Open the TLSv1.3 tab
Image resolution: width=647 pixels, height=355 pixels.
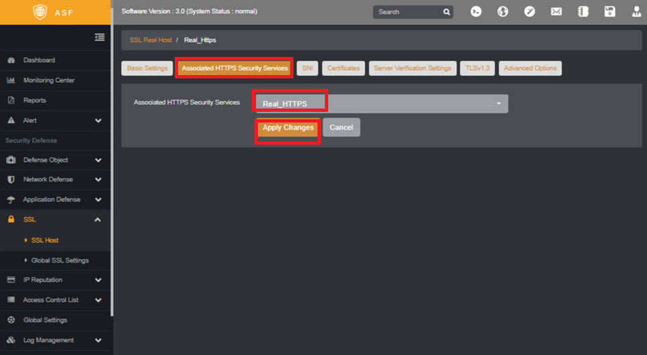pos(478,68)
